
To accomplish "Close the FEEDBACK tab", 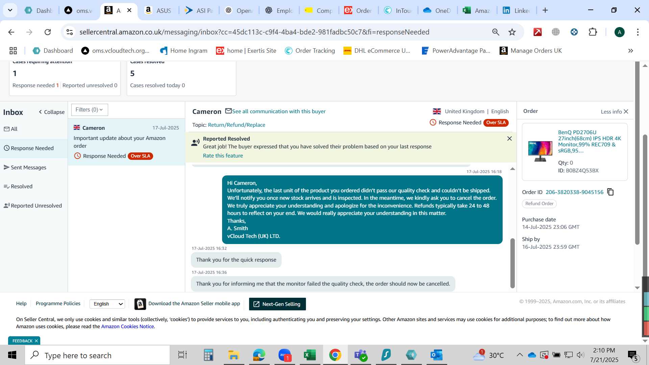I will [x=36, y=341].
